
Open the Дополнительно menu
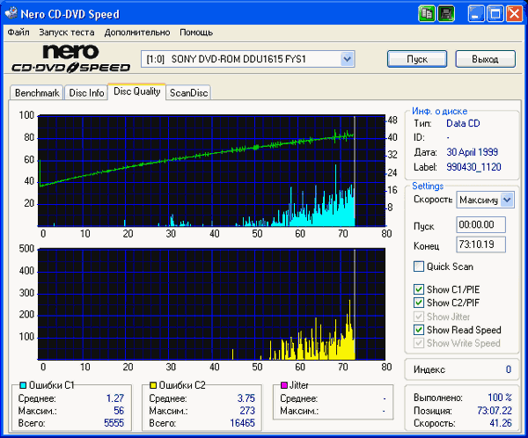pos(137,33)
